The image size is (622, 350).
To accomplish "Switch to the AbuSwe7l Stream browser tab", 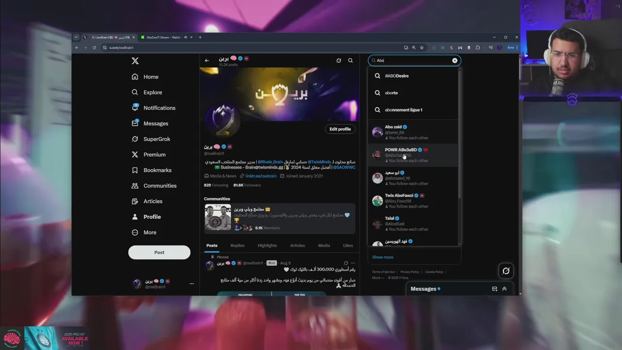I will (x=166, y=37).
